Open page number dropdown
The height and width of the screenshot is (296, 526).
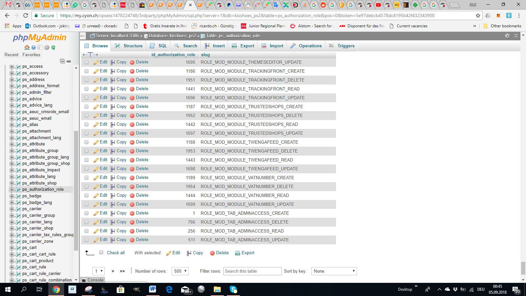coord(99,271)
